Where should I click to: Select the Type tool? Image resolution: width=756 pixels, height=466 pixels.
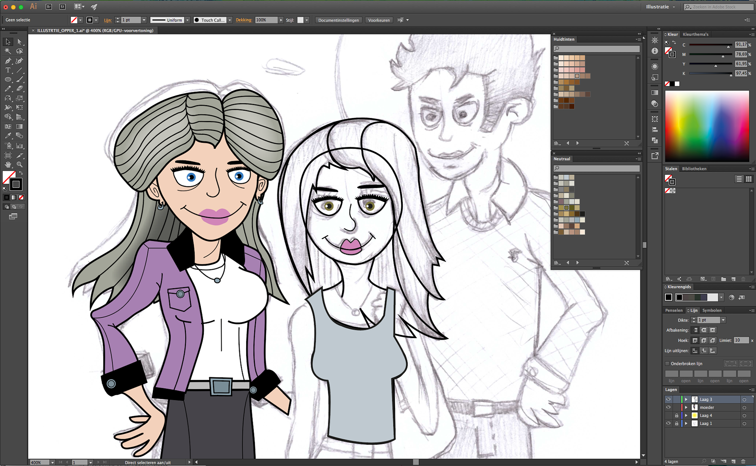[x=8, y=70]
